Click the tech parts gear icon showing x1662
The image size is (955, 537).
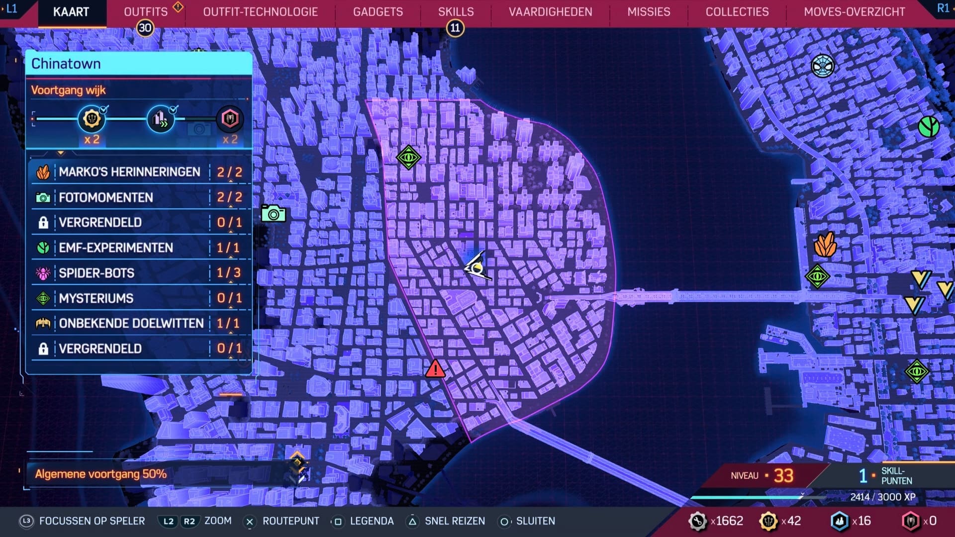[x=697, y=521]
